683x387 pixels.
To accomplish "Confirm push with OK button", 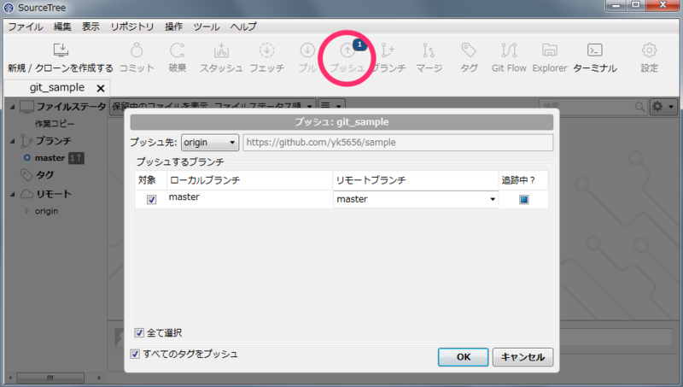I will [463, 357].
